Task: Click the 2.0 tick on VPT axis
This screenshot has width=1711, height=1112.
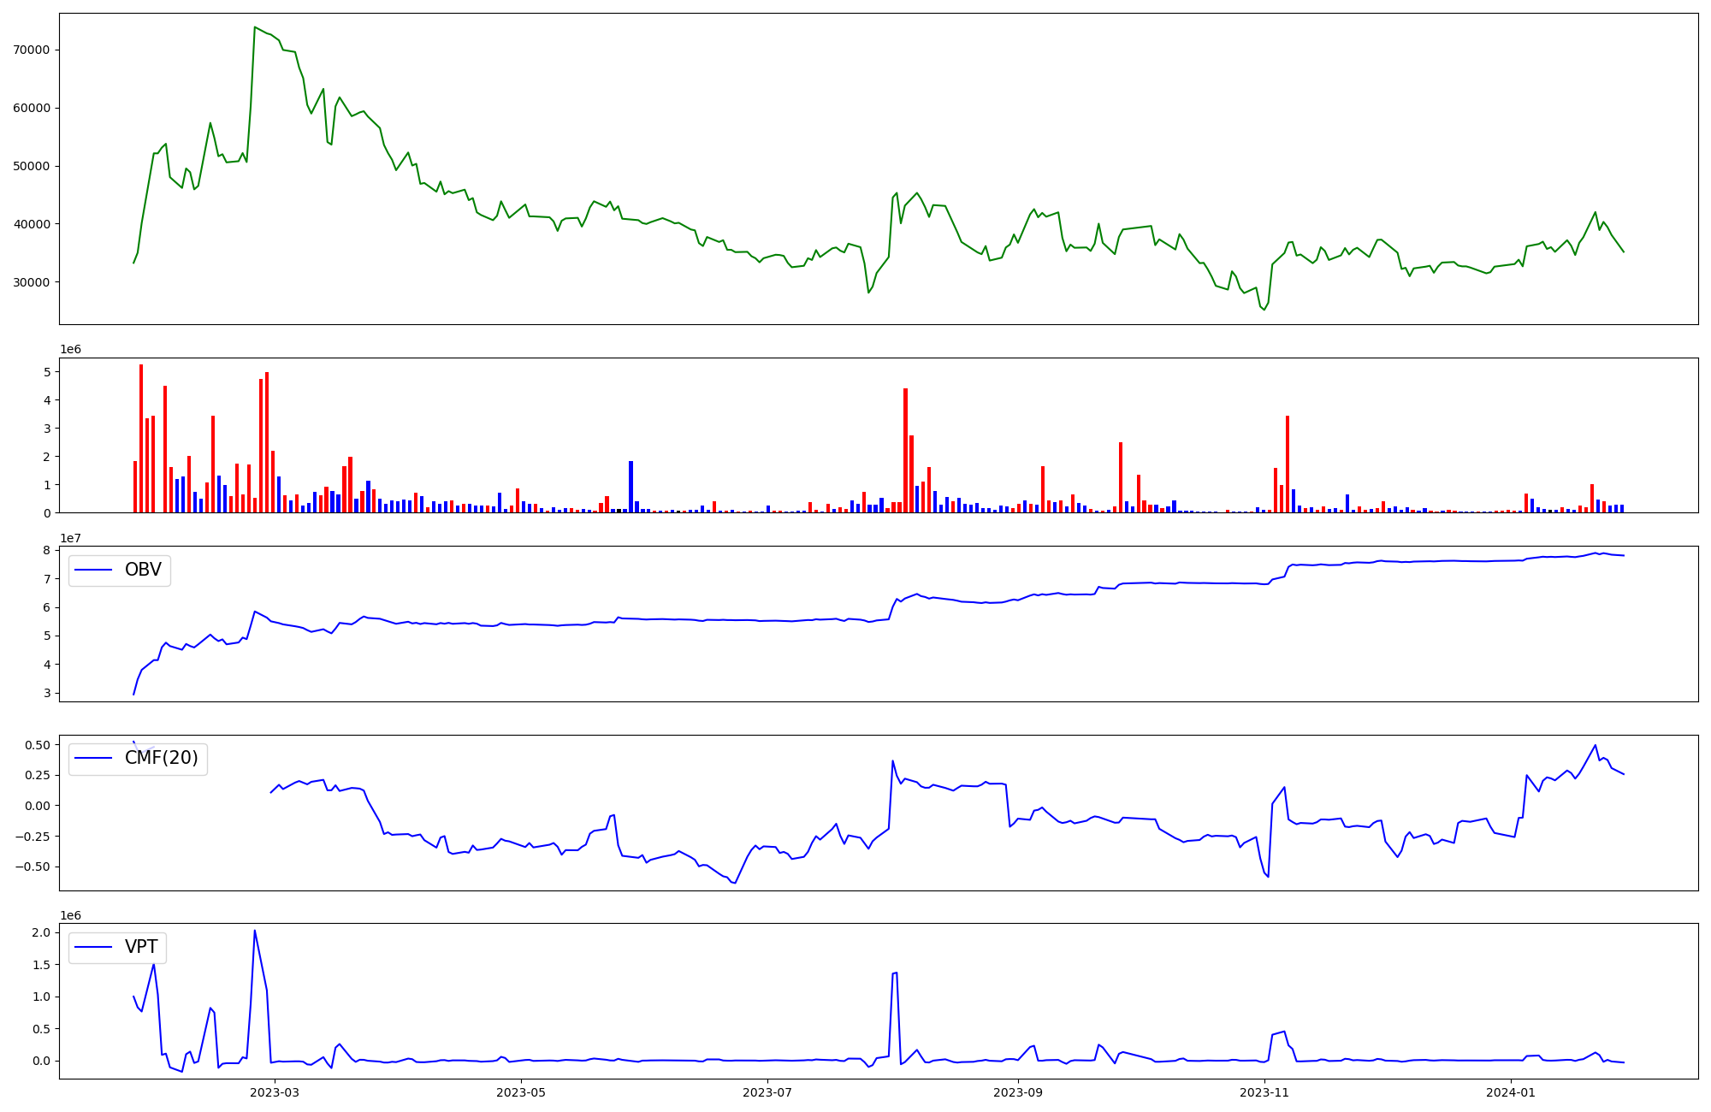Action: point(40,932)
